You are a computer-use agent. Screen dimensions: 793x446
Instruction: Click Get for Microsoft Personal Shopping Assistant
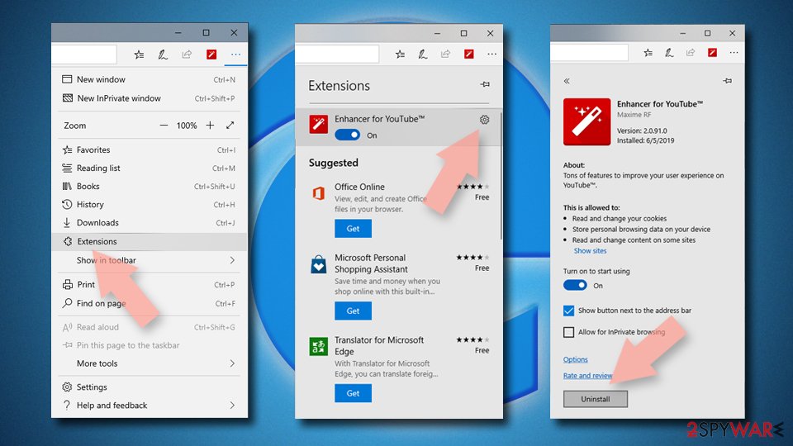pyautogui.click(x=353, y=311)
